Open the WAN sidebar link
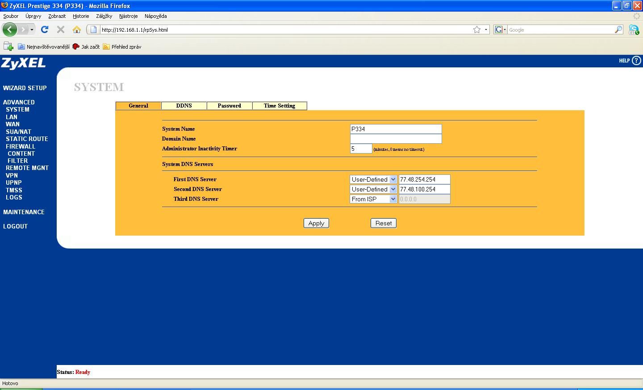The image size is (643, 390). pos(13,124)
